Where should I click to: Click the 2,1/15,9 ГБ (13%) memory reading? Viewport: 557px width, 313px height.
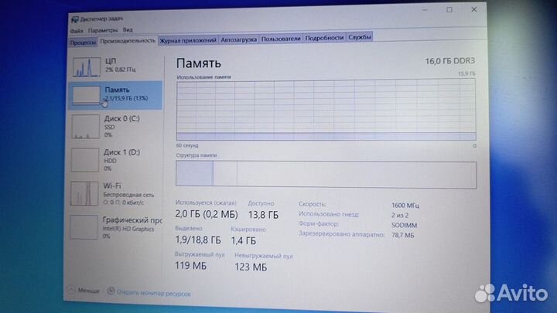[126, 98]
